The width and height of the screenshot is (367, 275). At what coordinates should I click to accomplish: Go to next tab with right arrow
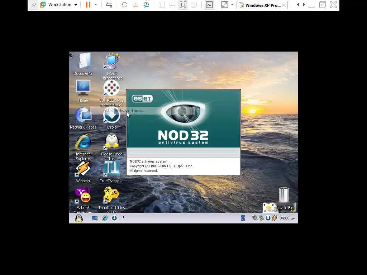(304, 5)
